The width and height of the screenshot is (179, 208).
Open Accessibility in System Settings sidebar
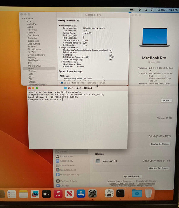65,161
